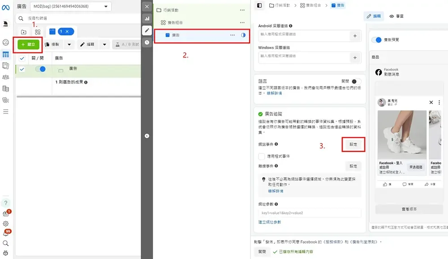Image resolution: width=448 pixels, height=259 pixels.
Task: Open the sidebar icon with red 1 badge
Action: (6, 213)
